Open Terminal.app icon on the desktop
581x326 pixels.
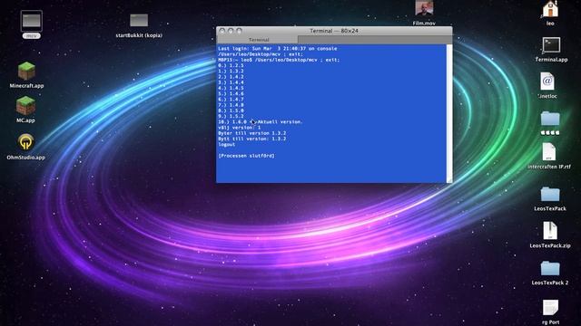point(551,45)
